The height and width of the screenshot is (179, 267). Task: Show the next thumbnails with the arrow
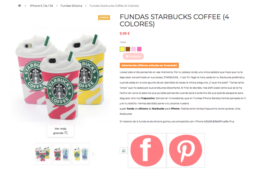point(93,154)
